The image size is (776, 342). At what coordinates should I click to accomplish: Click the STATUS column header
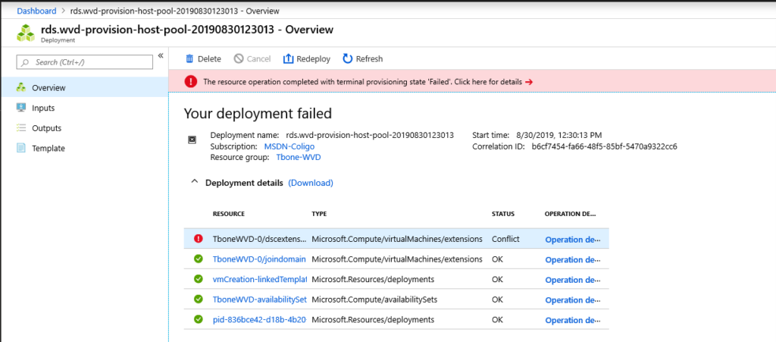(503, 215)
